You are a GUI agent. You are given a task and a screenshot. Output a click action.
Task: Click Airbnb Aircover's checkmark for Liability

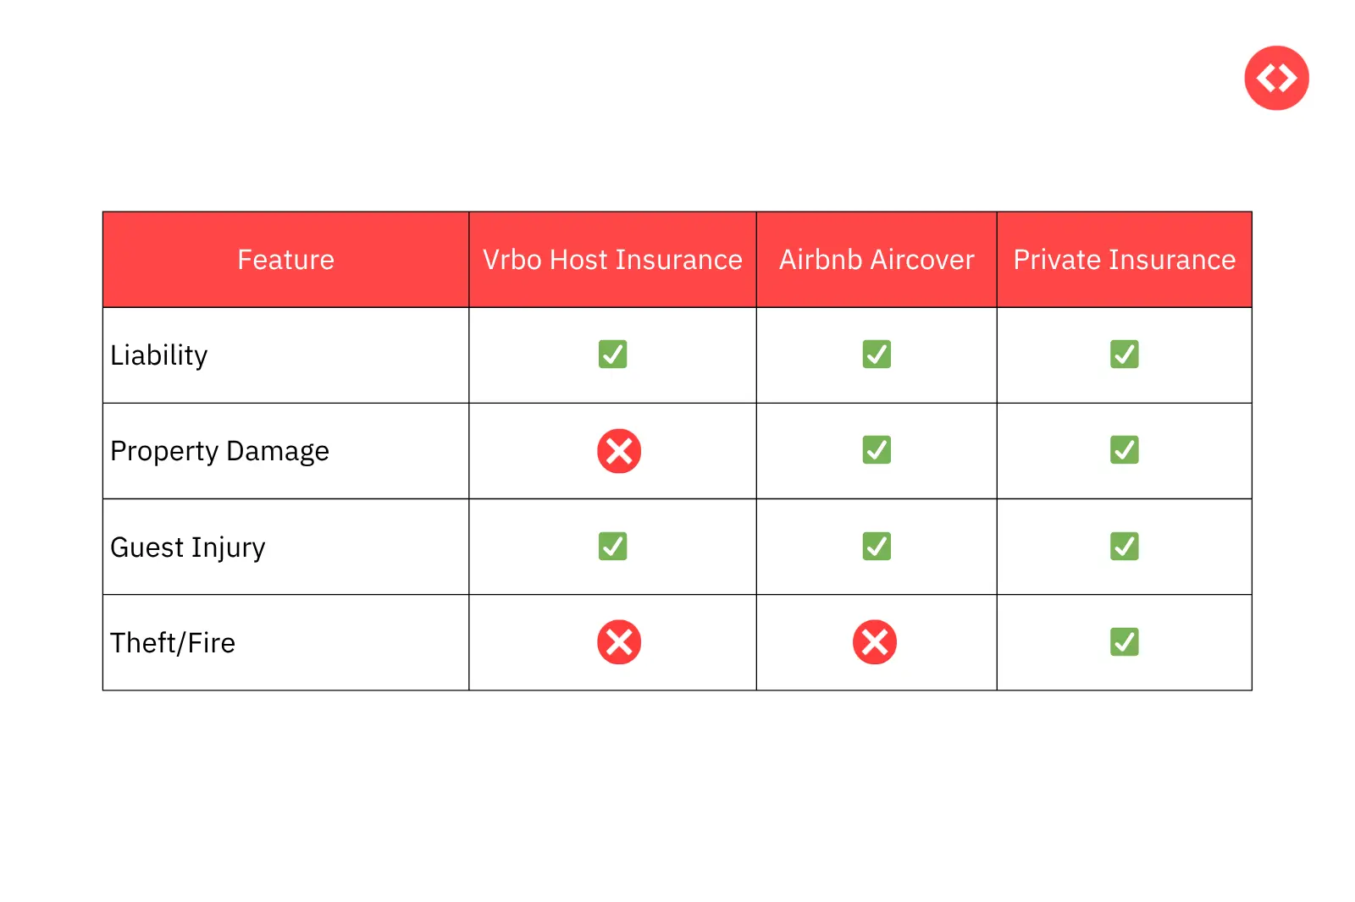[877, 355]
